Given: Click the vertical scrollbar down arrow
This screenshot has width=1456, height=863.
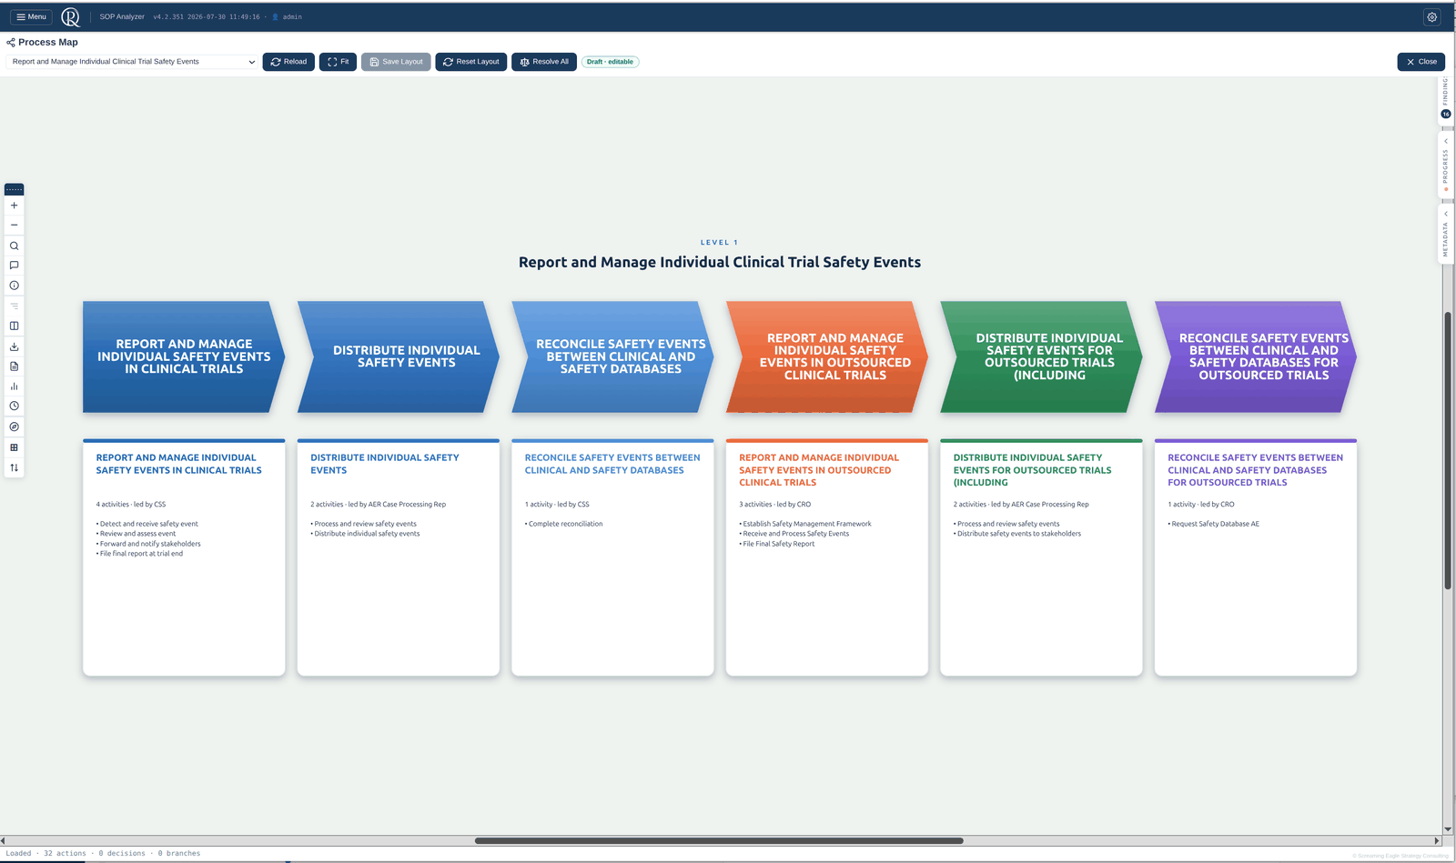Looking at the screenshot, I should (1448, 830).
